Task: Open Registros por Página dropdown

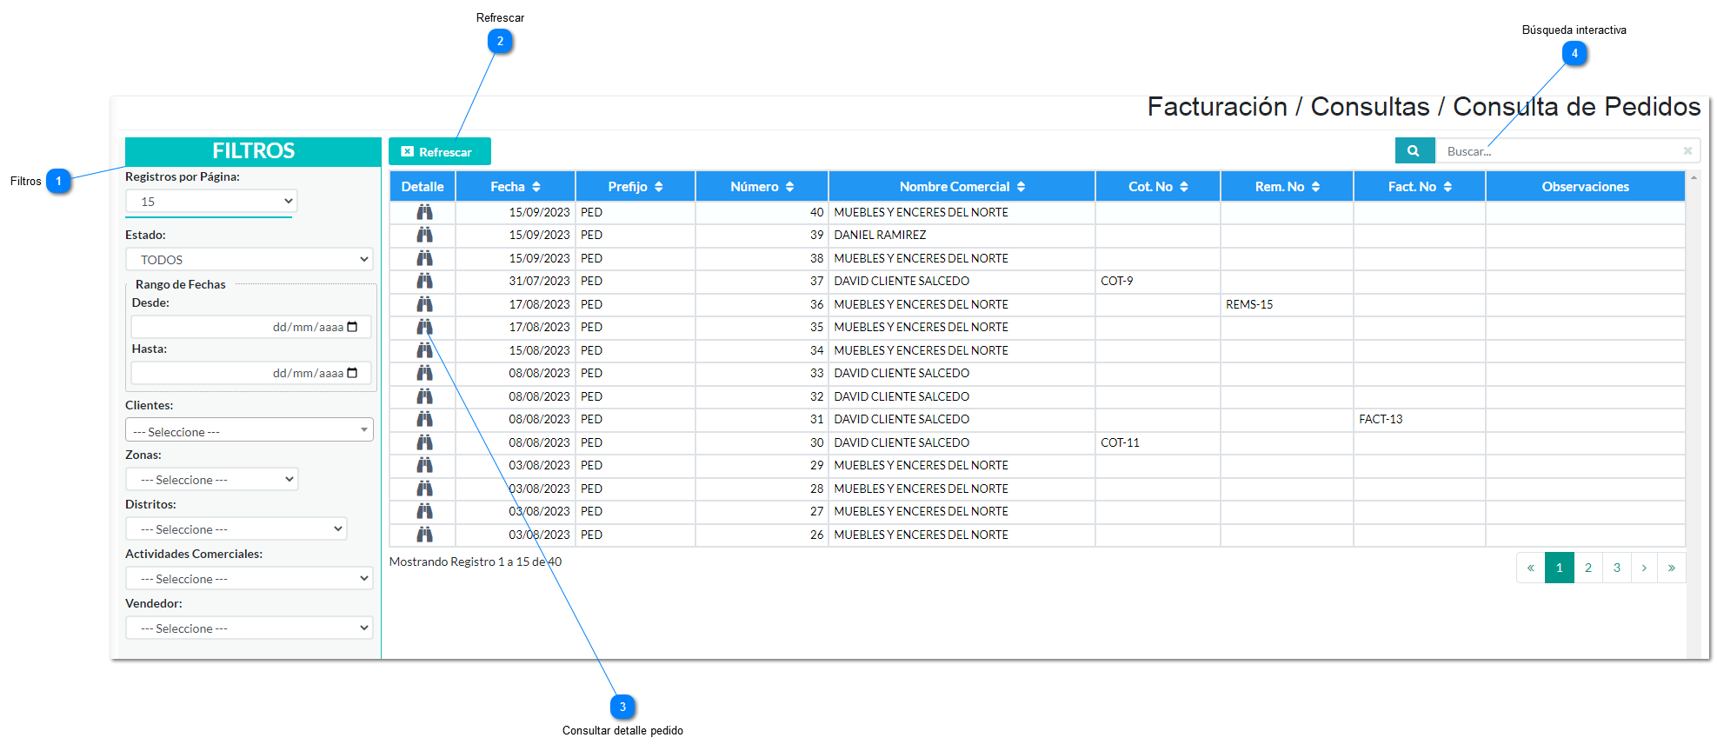Action: pos(211,201)
